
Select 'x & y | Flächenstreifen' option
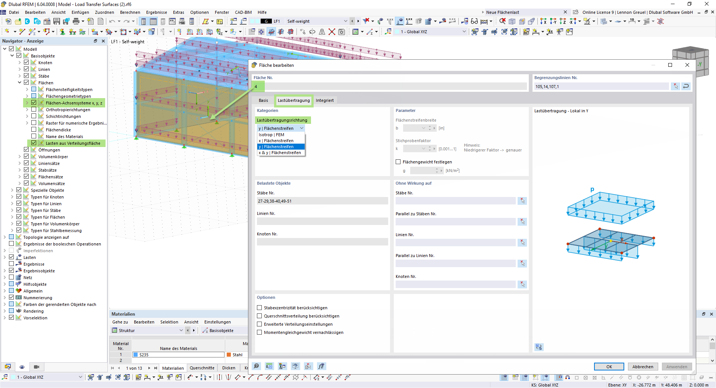[x=281, y=153]
